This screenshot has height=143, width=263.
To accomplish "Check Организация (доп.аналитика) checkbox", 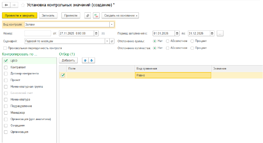I will pos(6,119).
